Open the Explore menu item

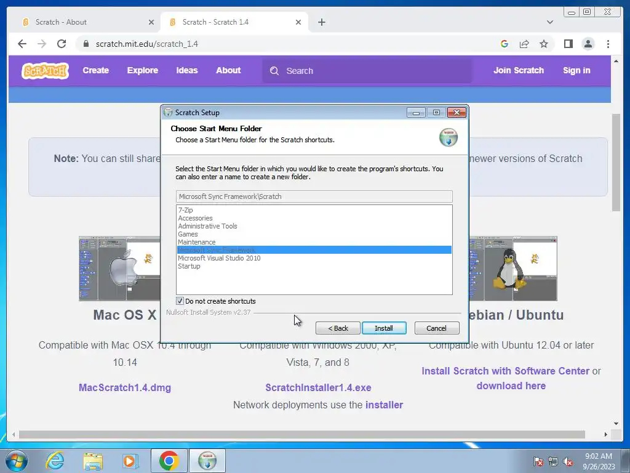(143, 70)
